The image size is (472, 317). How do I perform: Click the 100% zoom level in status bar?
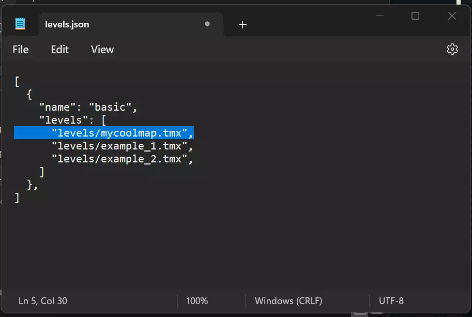(x=197, y=300)
